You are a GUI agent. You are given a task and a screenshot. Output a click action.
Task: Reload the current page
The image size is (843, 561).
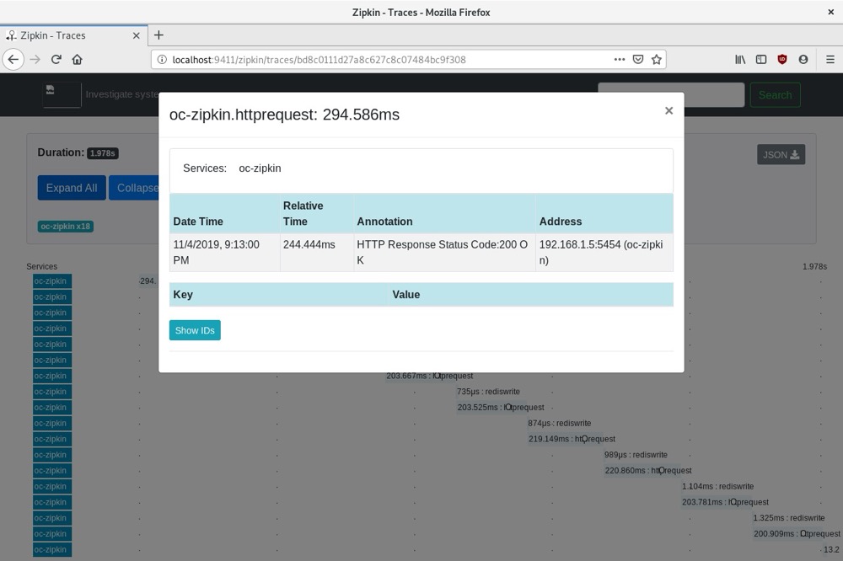click(x=56, y=59)
